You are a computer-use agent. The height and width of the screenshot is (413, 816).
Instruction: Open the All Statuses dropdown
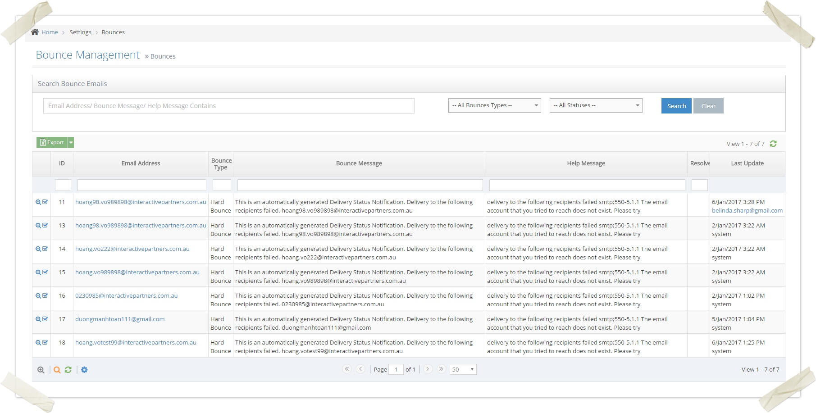coord(596,105)
